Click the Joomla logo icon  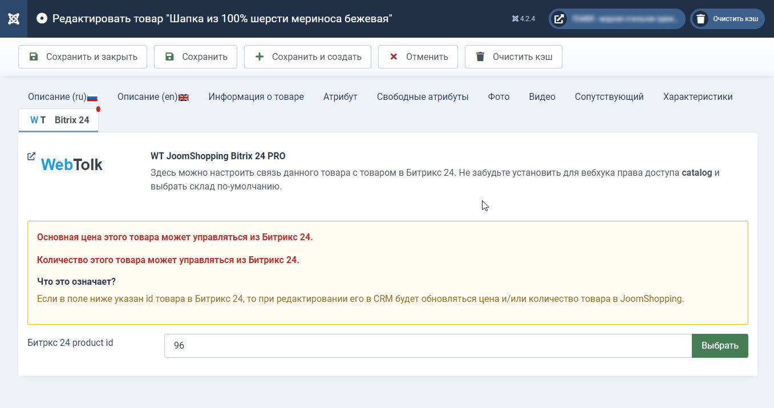[x=14, y=19]
